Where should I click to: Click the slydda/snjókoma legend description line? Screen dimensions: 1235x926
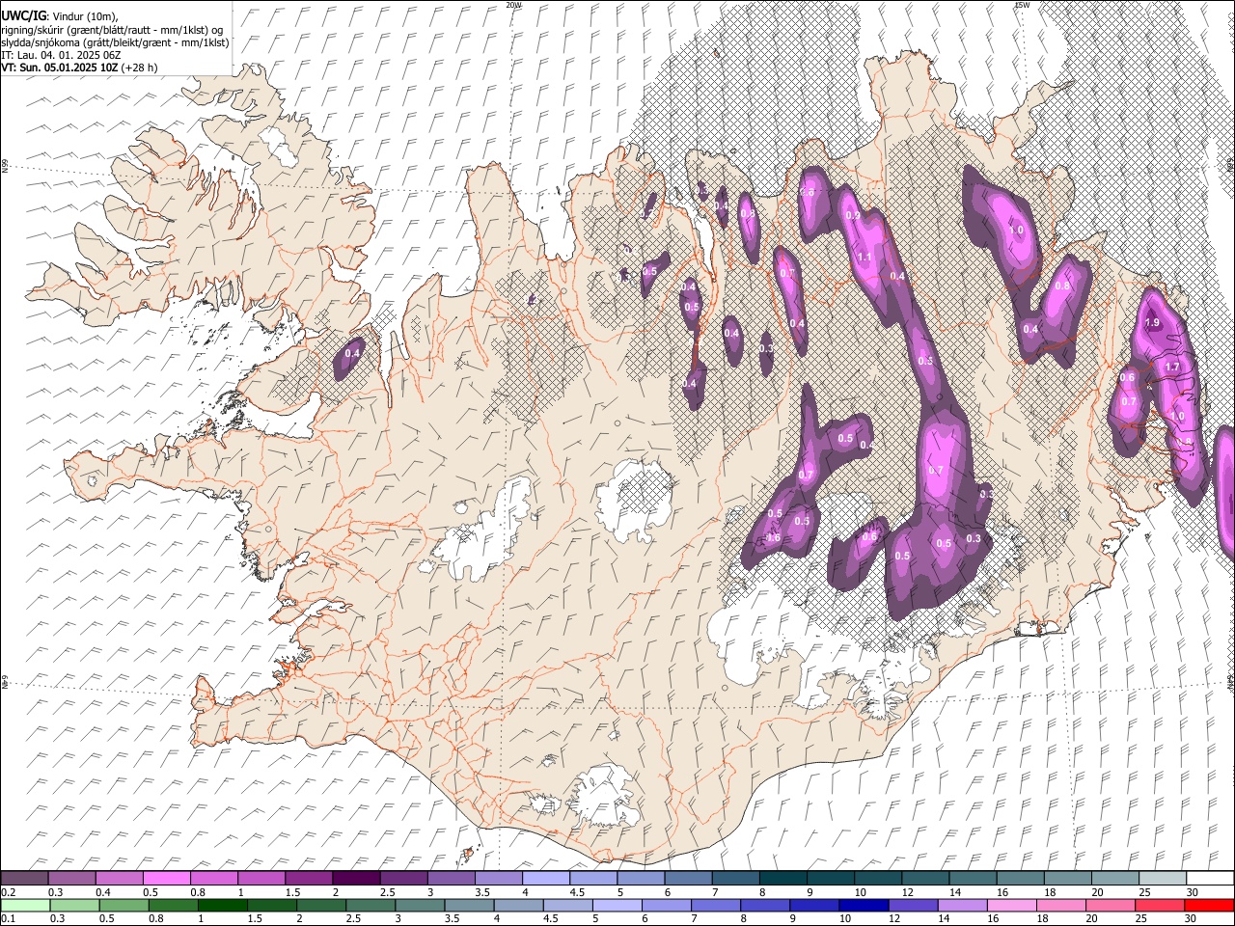point(115,42)
